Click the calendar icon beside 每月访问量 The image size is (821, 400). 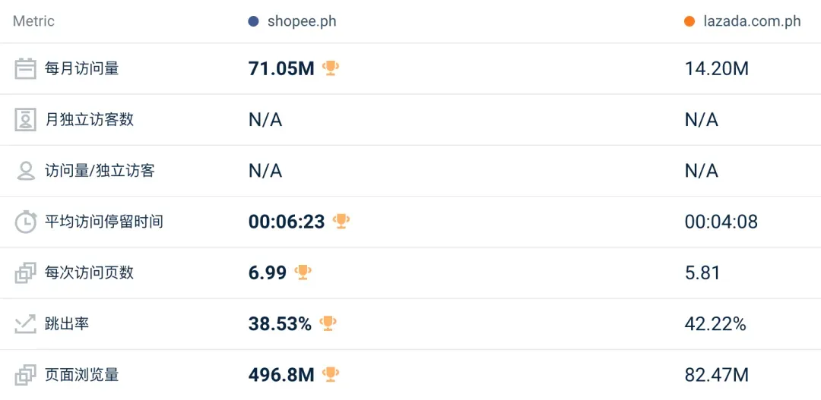pyautogui.click(x=25, y=68)
